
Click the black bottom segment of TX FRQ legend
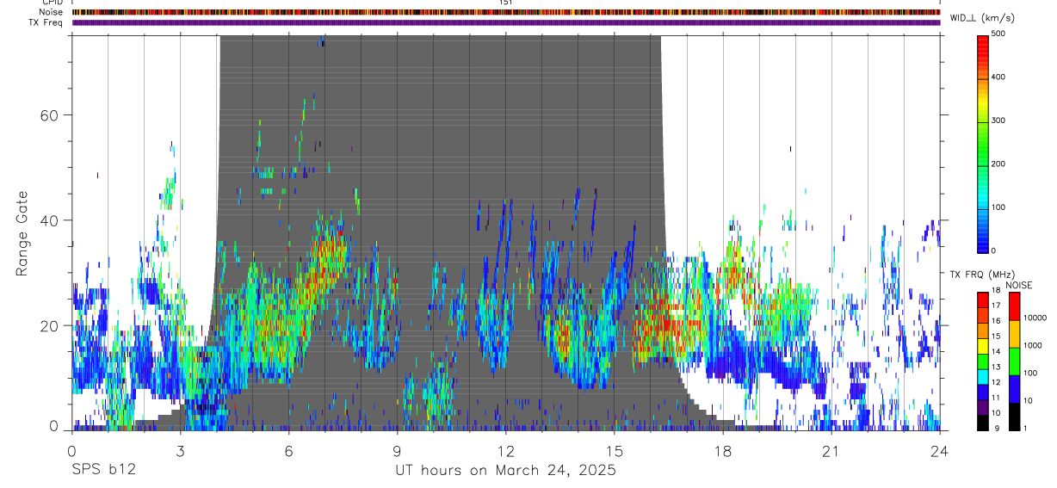pyautogui.click(x=982, y=423)
